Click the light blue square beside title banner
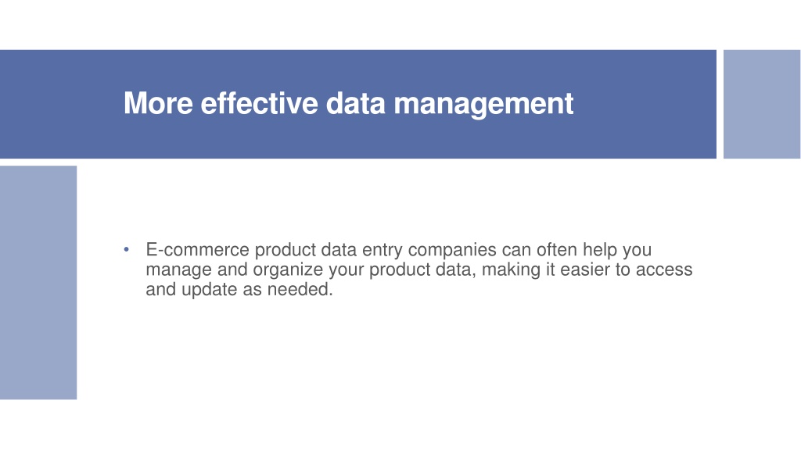 [x=762, y=104]
